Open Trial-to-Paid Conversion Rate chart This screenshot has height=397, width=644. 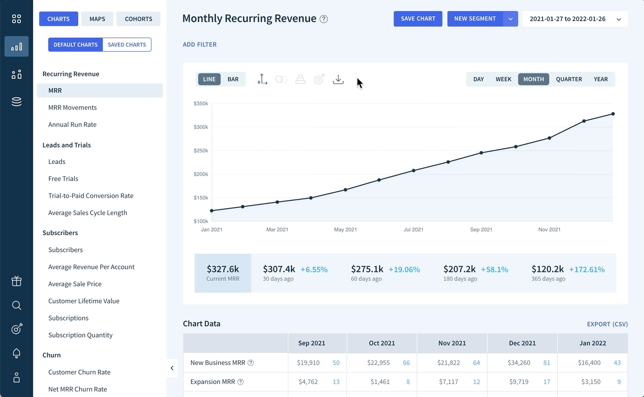[91, 195]
